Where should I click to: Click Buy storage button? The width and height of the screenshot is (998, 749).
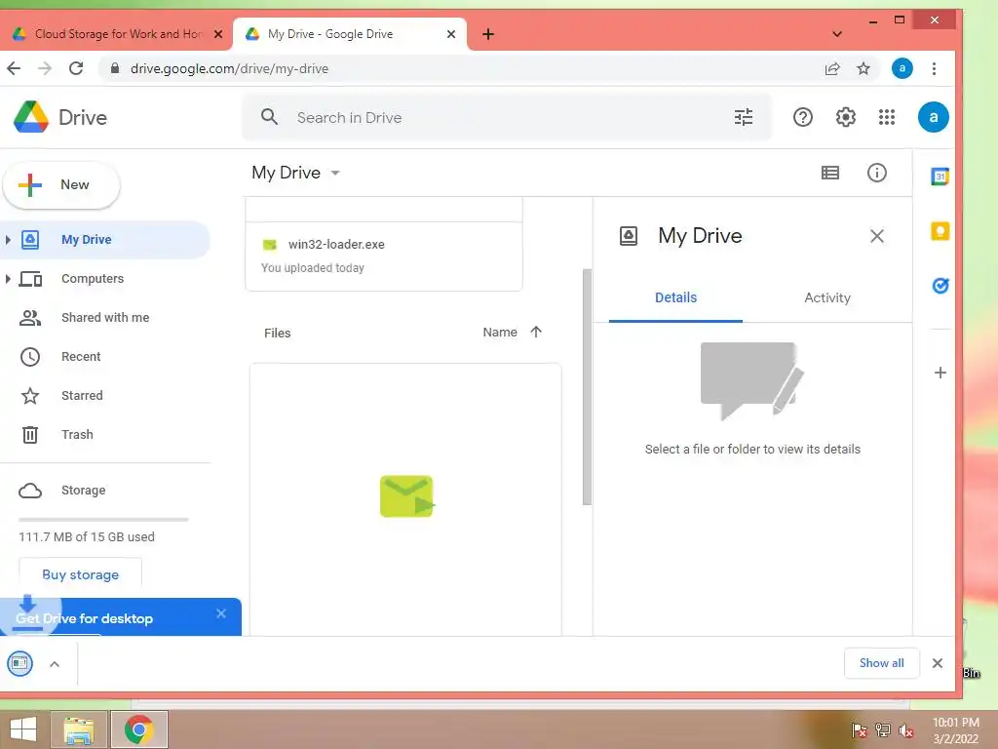(x=80, y=574)
